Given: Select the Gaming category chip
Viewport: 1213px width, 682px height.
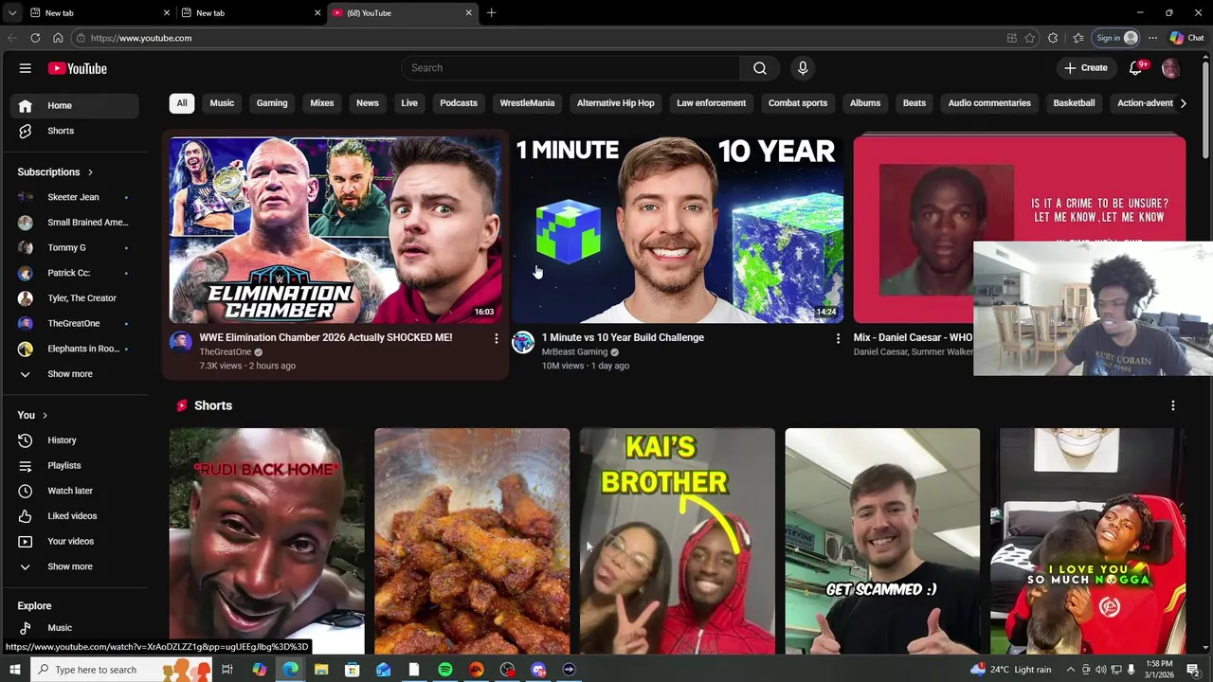Looking at the screenshot, I should [272, 103].
